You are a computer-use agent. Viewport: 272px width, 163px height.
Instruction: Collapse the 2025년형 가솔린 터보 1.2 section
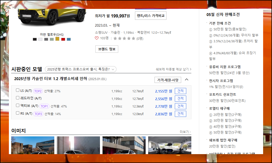187,80
